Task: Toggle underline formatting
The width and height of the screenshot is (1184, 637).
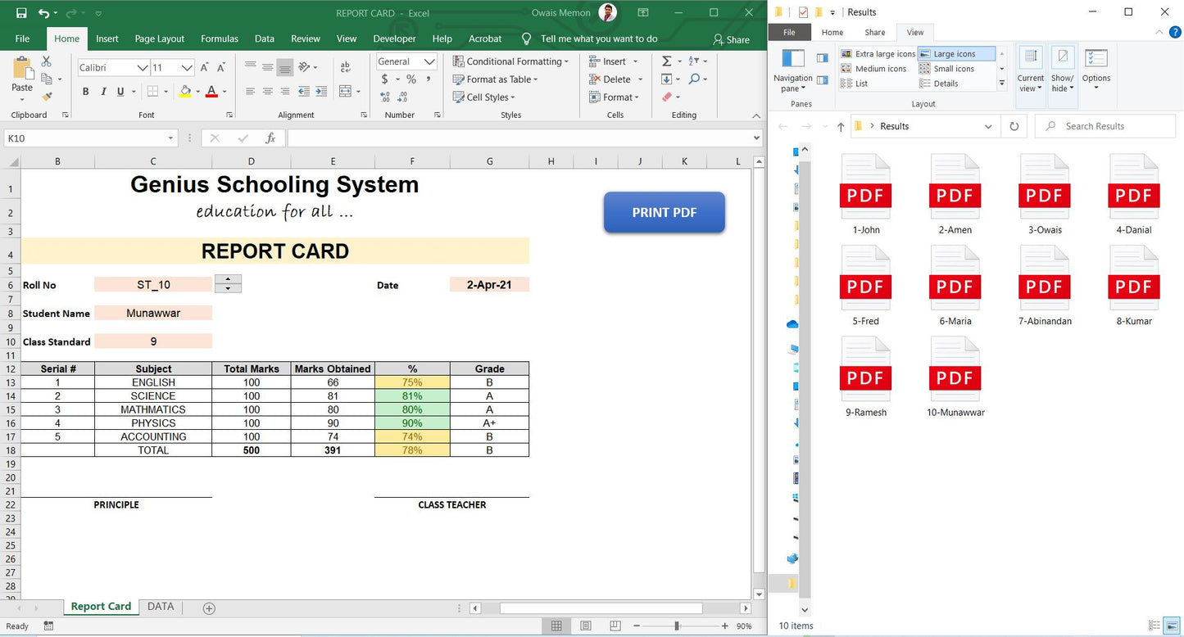Action: click(120, 92)
